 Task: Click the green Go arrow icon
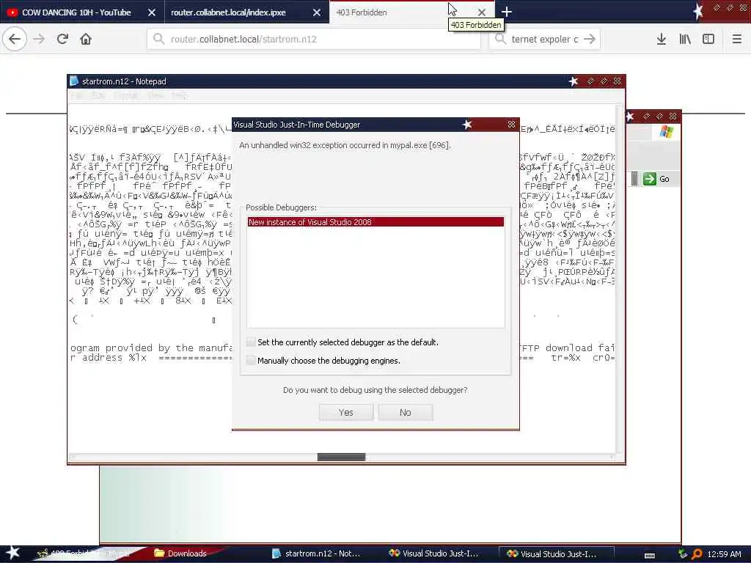coord(650,179)
